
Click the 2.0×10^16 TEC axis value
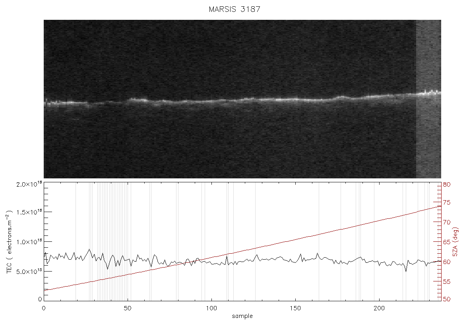29,184
